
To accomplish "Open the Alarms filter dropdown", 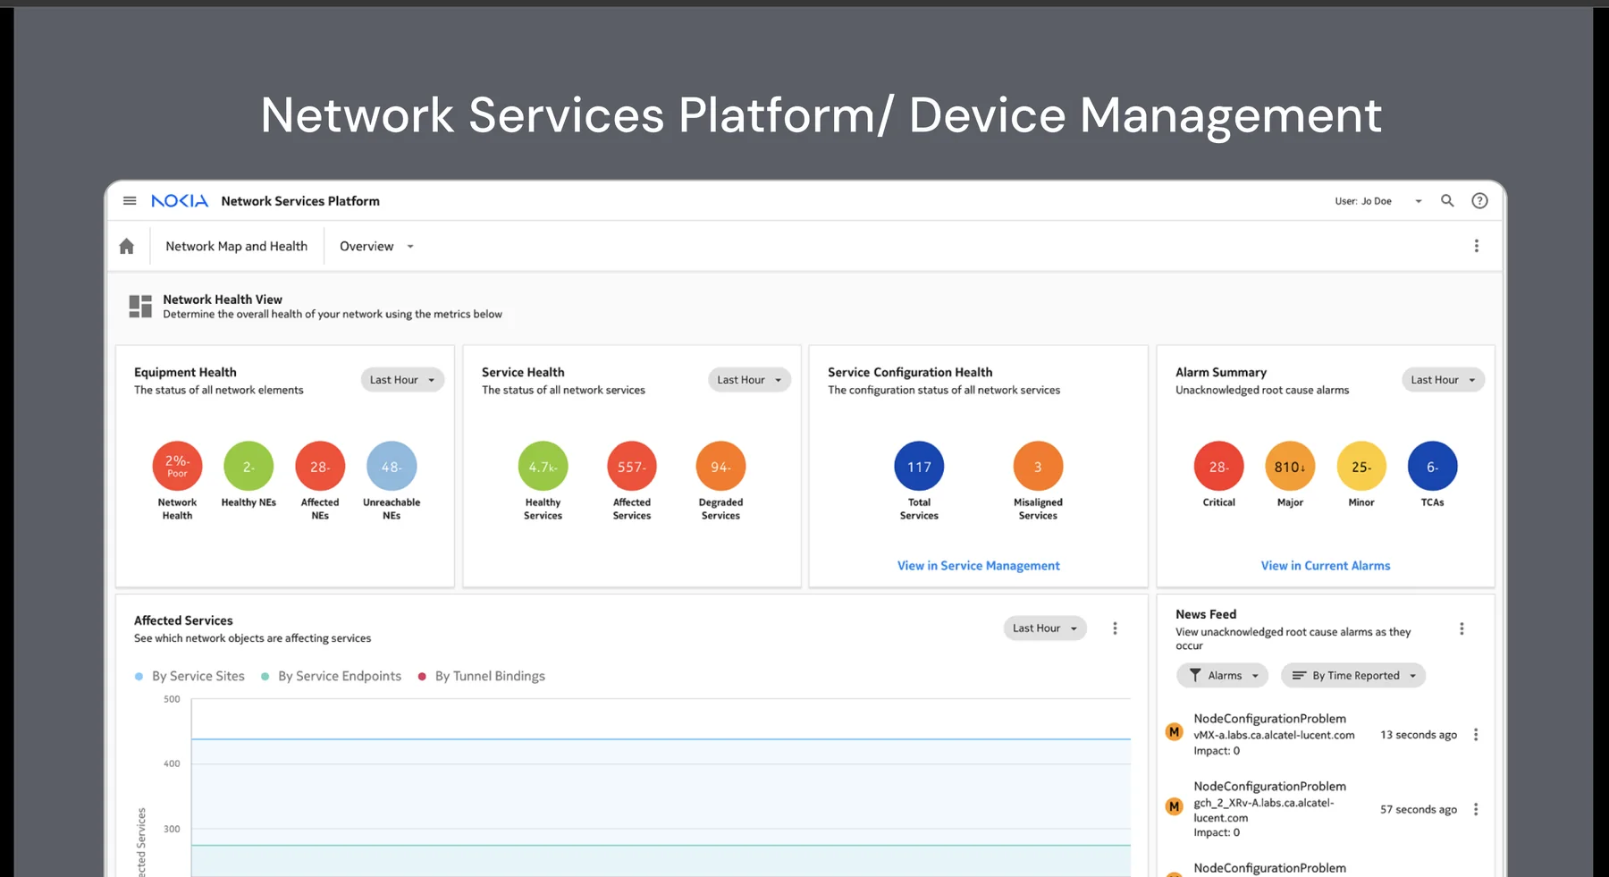I will pos(1222,676).
